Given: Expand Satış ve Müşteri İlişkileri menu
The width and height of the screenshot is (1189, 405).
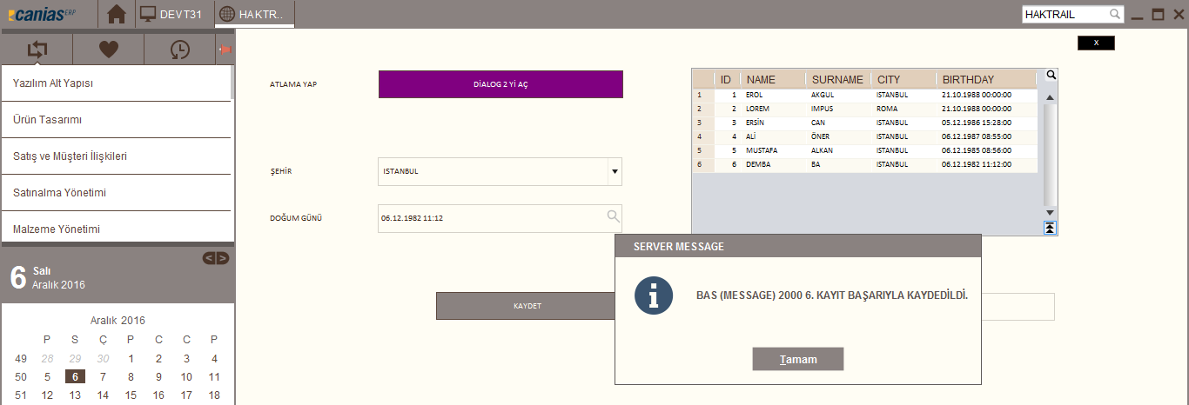Looking at the screenshot, I should click(117, 156).
